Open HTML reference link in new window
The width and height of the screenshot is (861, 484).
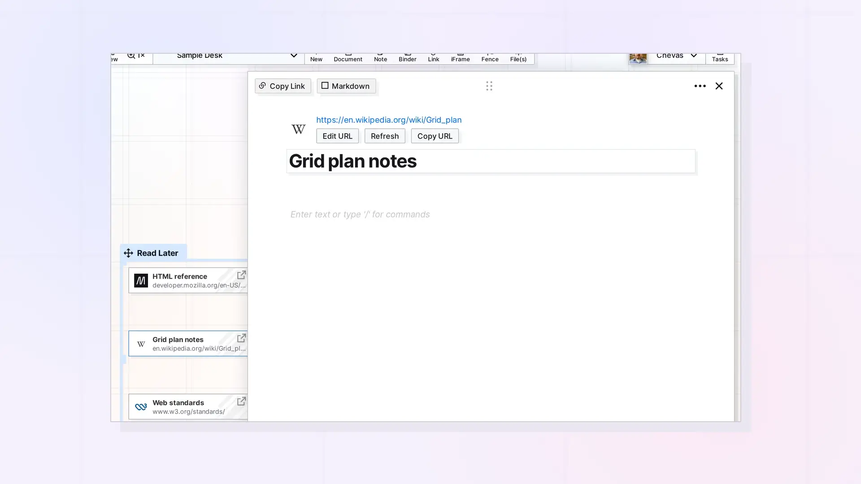click(x=241, y=275)
